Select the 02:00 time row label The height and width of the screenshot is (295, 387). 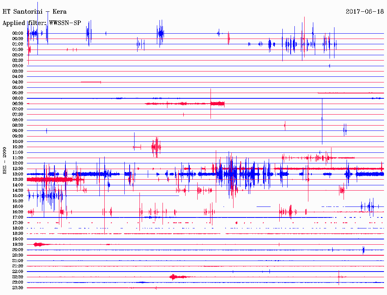click(18, 55)
